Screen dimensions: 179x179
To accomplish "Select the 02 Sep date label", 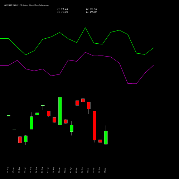I will tap(71, 170).
